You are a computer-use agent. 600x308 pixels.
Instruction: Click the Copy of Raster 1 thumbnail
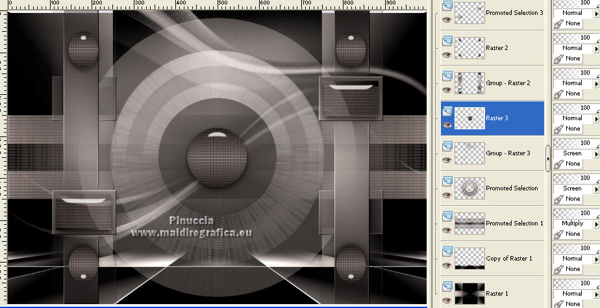click(x=469, y=259)
